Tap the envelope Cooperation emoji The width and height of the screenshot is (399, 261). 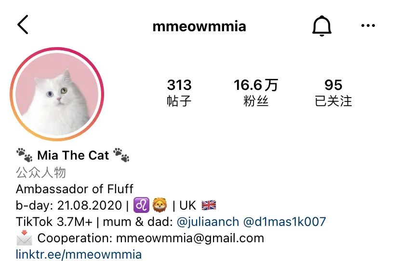click(x=24, y=237)
